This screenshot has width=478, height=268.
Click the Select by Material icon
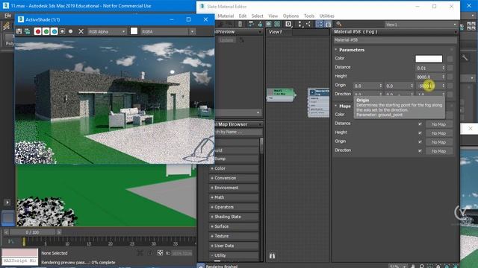coord(338,24)
